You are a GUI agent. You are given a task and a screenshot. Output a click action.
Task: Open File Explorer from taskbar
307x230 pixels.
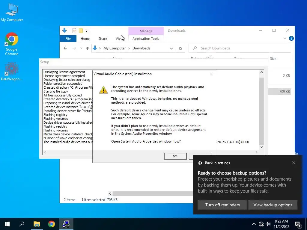tap(37, 224)
